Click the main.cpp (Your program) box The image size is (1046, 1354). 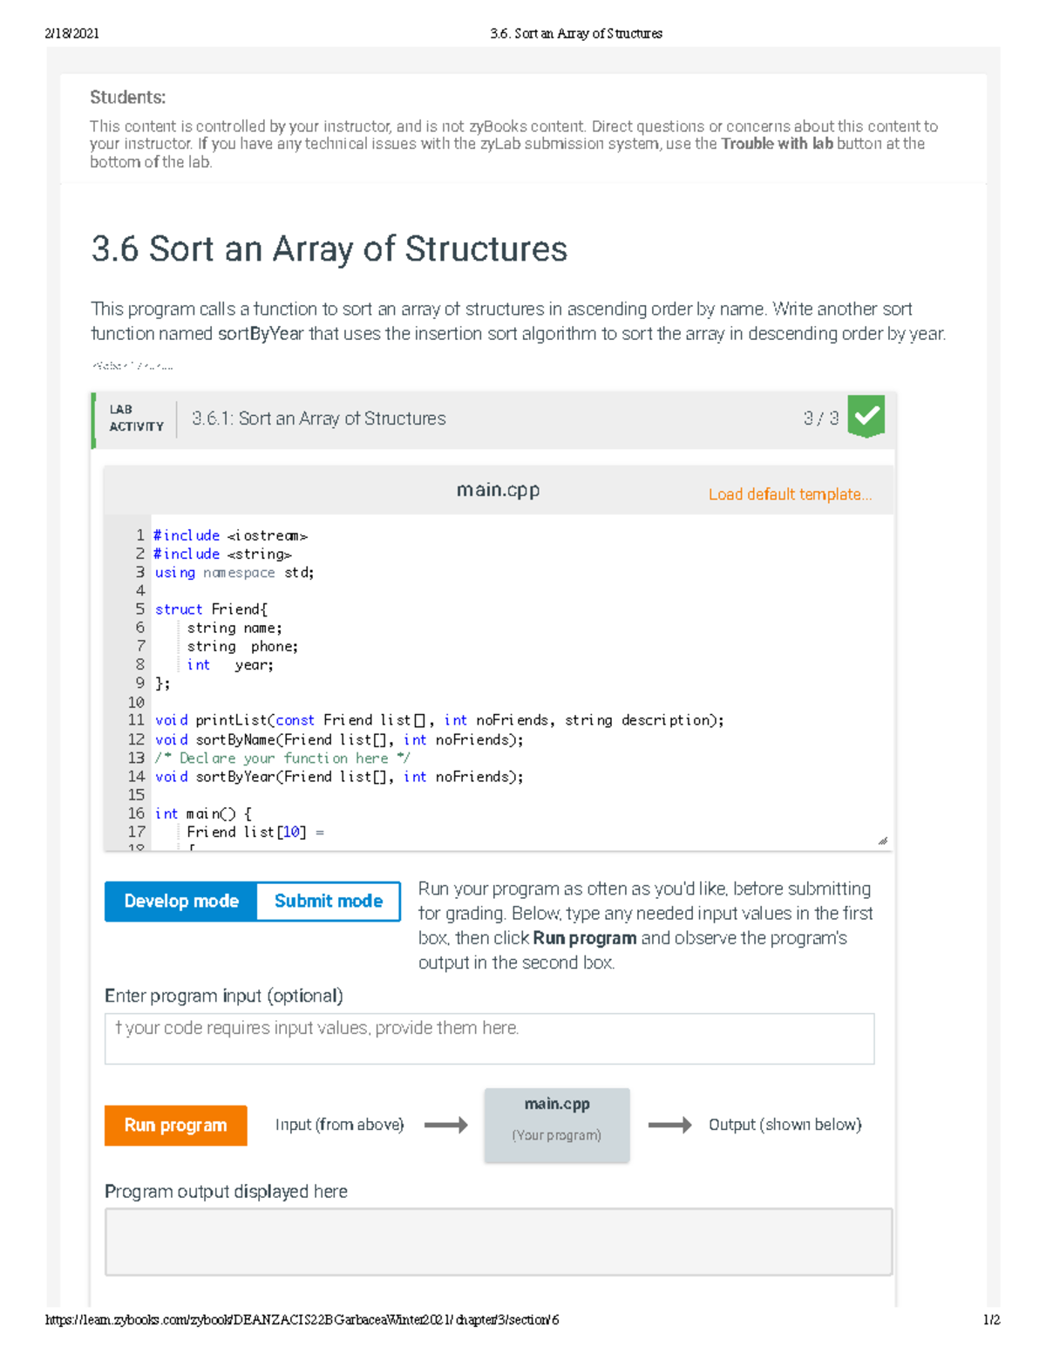[x=557, y=1125]
